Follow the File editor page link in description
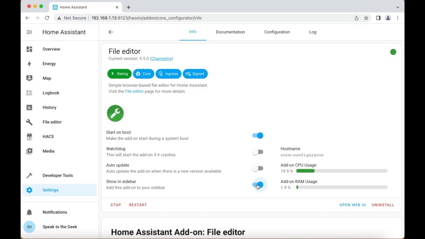 [134, 91]
